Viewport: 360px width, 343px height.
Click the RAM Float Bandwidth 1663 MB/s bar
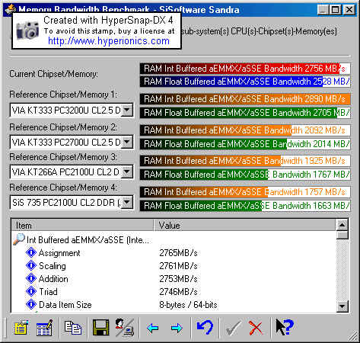[x=245, y=206]
